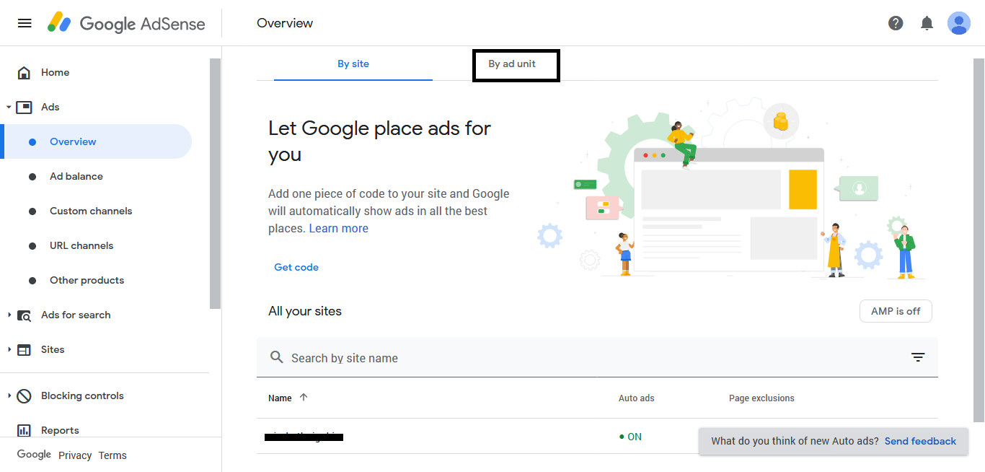Switch to the By ad unit tab
The image size is (985, 472).
(x=512, y=64)
